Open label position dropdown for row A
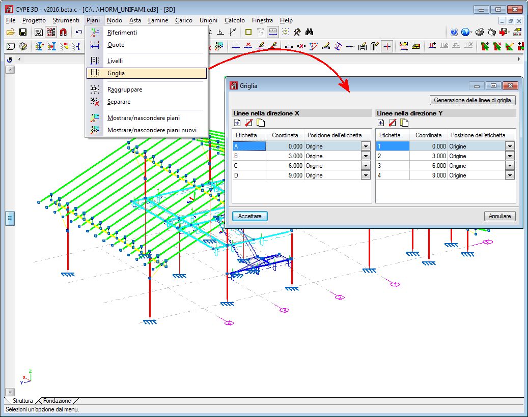528x417 pixels. coord(366,146)
